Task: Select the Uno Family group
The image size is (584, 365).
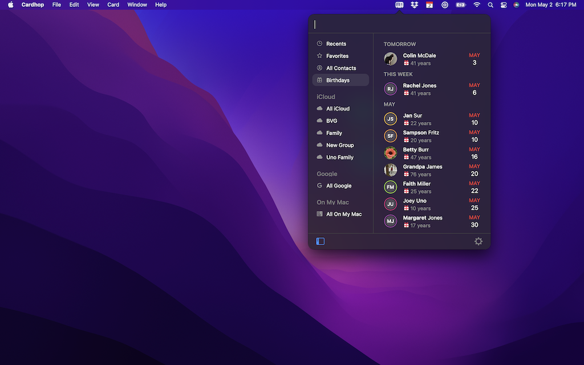Action: (x=341, y=157)
